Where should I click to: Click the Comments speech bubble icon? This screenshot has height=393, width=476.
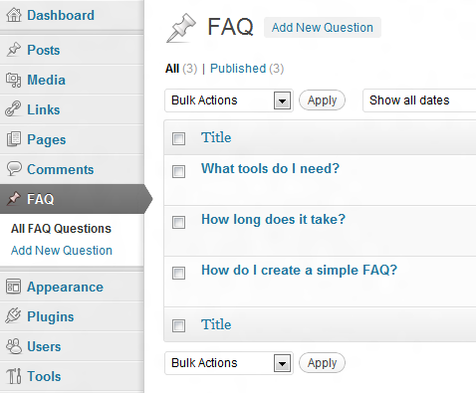(x=14, y=169)
